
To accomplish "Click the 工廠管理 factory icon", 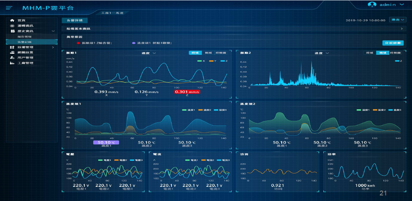I will pyautogui.click(x=12, y=63).
